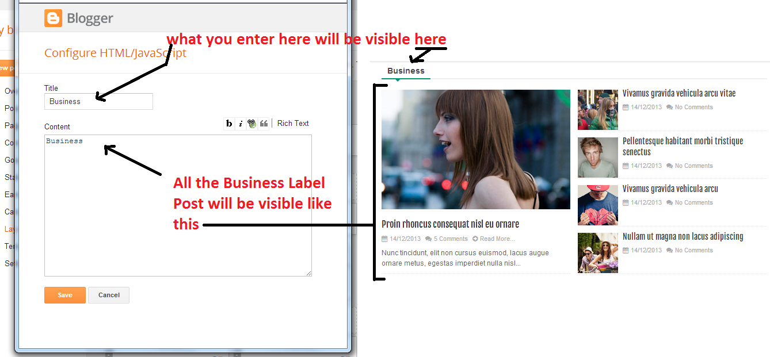This screenshot has width=770, height=357.
Task: Open post Nullam ut magna non lacus adipiscing
Action: coord(683,236)
